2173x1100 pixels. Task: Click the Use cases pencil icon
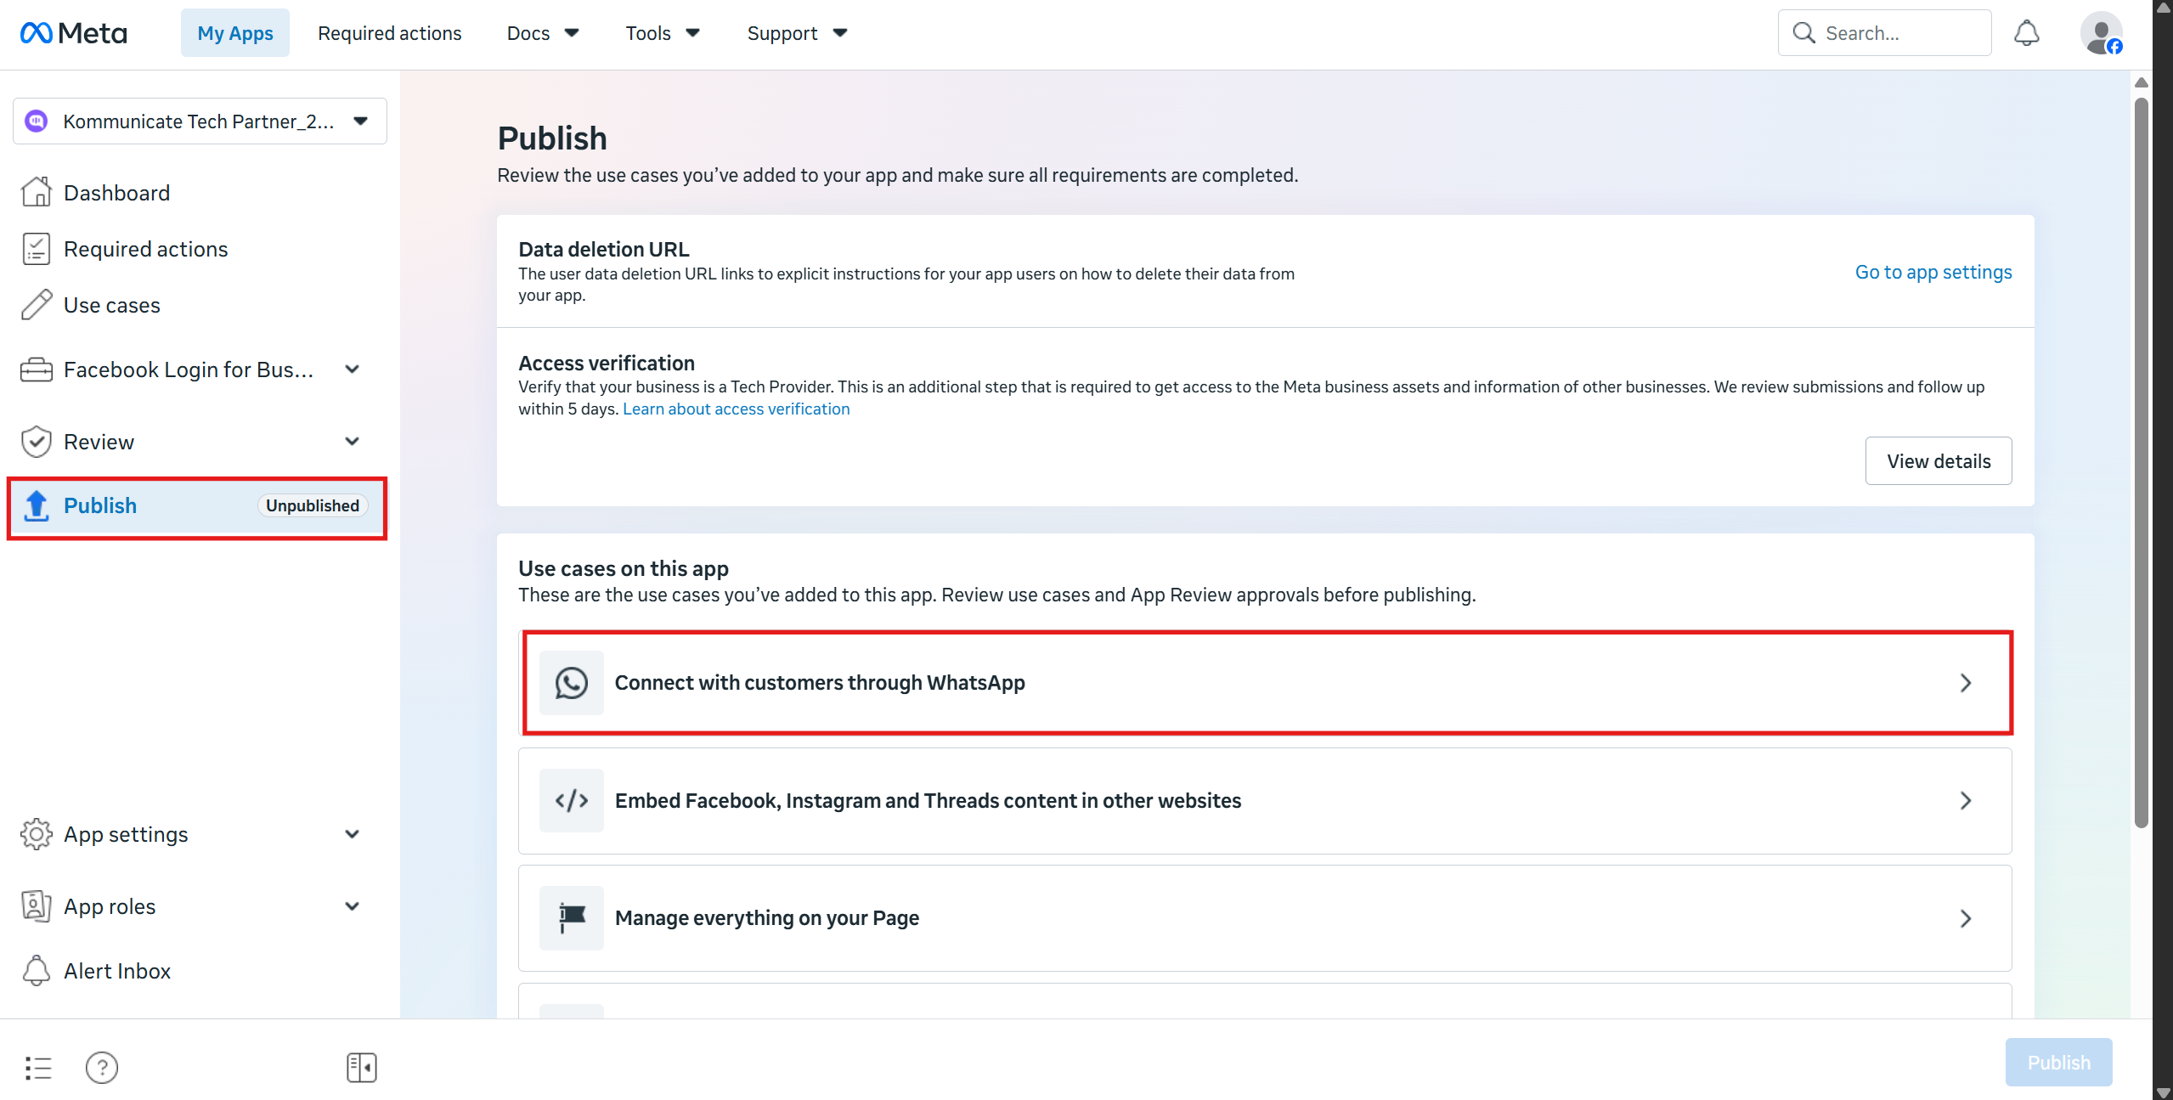pos(36,305)
